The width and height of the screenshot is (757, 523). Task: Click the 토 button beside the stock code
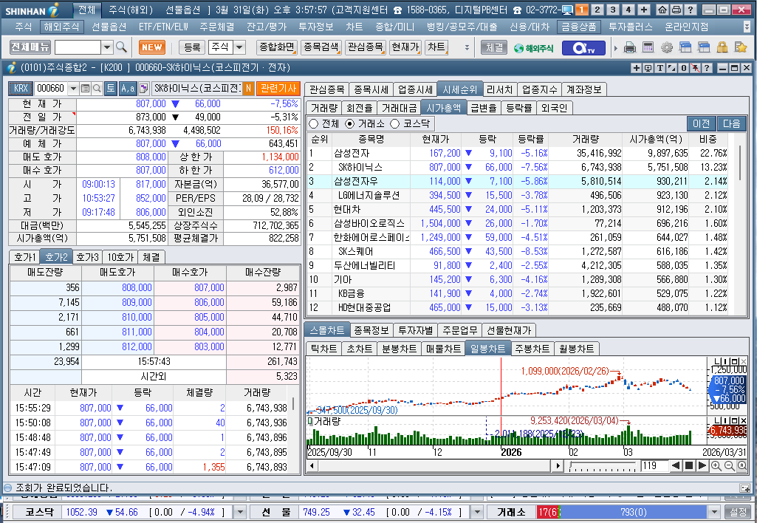111,89
